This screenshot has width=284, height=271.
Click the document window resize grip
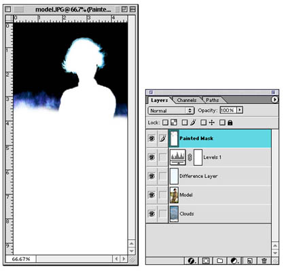132,259
